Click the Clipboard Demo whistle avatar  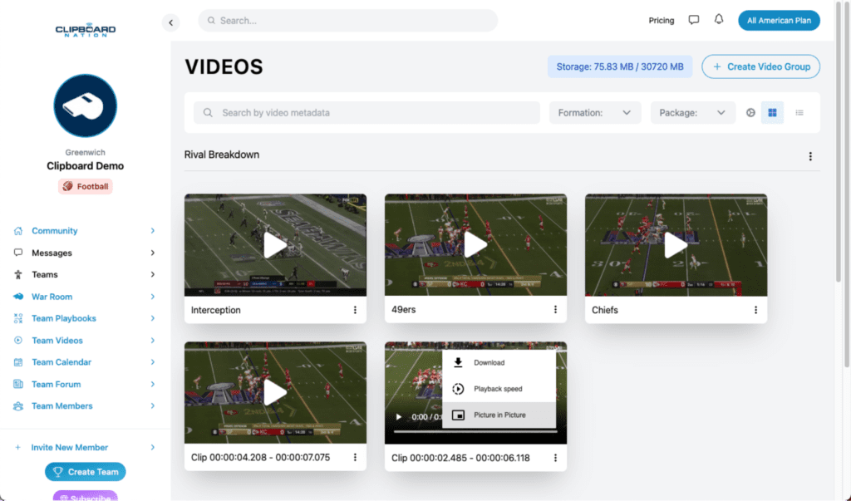click(85, 106)
